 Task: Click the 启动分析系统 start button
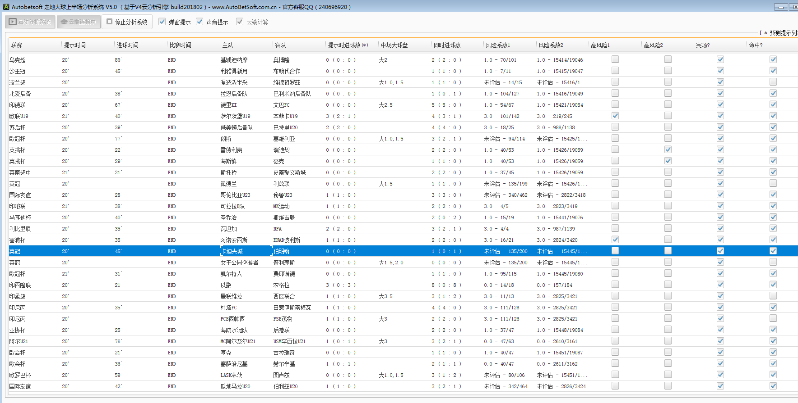tap(30, 22)
